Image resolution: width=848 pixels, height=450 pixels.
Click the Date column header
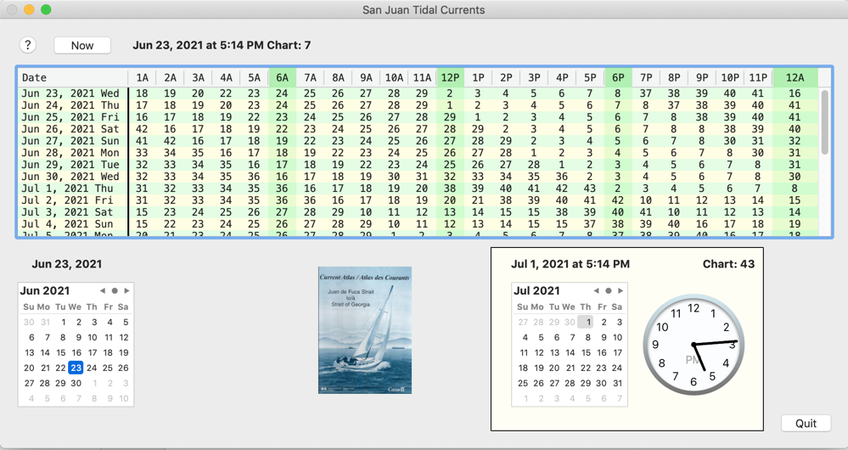(x=72, y=77)
